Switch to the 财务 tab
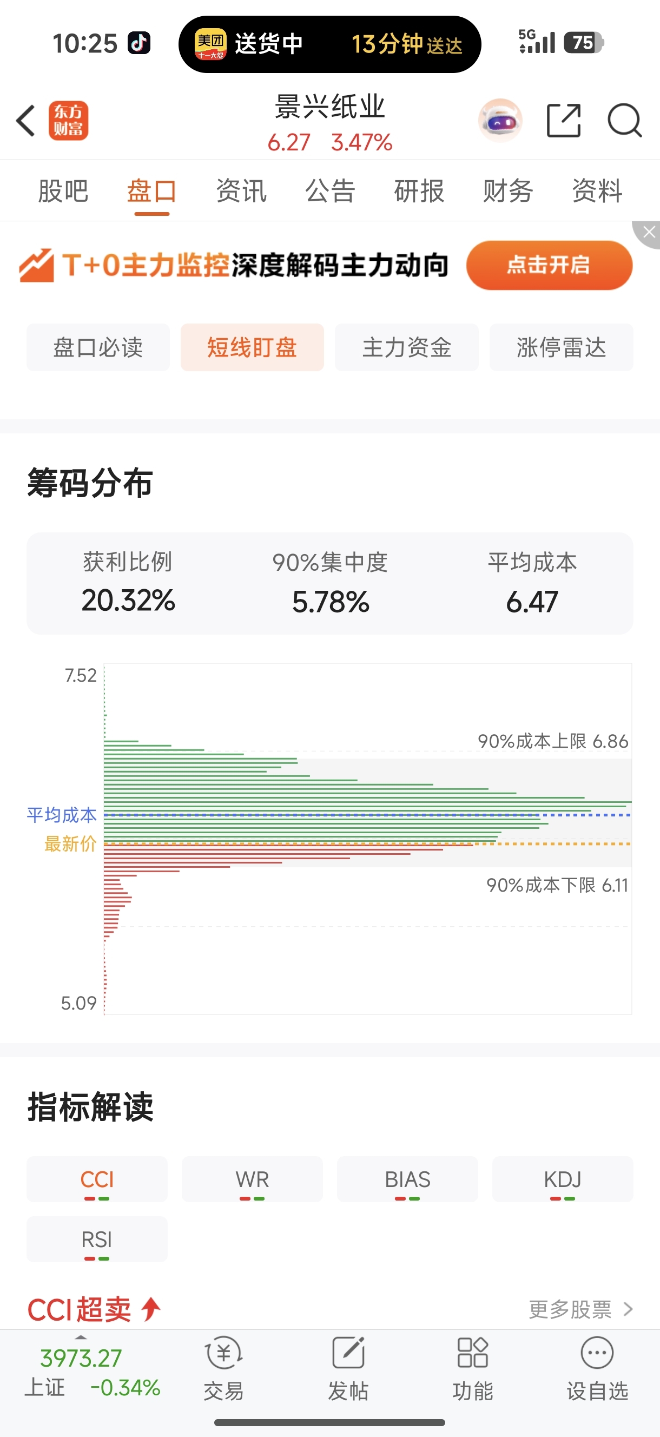The image size is (660, 1437). pyautogui.click(x=507, y=192)
